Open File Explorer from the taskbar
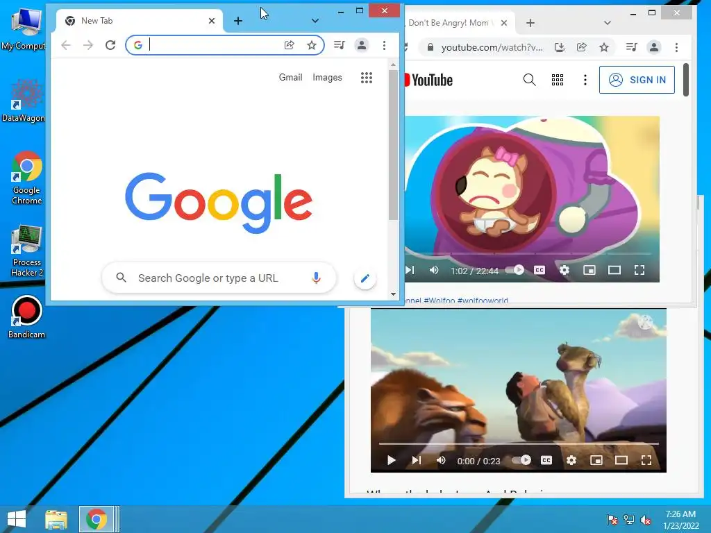Screen dimensions: 711x533 click(x=56, y=519)
